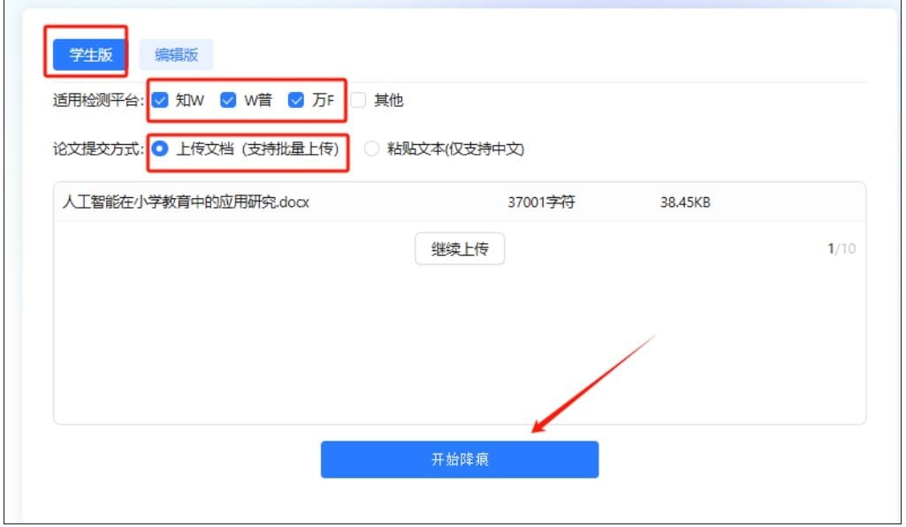
Task: Switch to the 学生版 tab
Action: [91, 55]
